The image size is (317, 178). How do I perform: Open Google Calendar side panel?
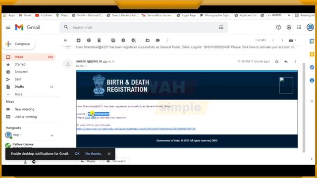[x=312, y=42]
